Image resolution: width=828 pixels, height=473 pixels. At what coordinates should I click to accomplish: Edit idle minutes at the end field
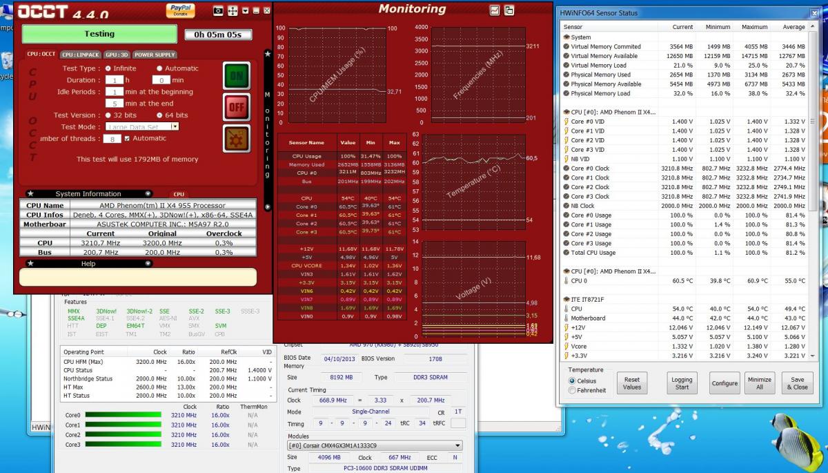113,103
